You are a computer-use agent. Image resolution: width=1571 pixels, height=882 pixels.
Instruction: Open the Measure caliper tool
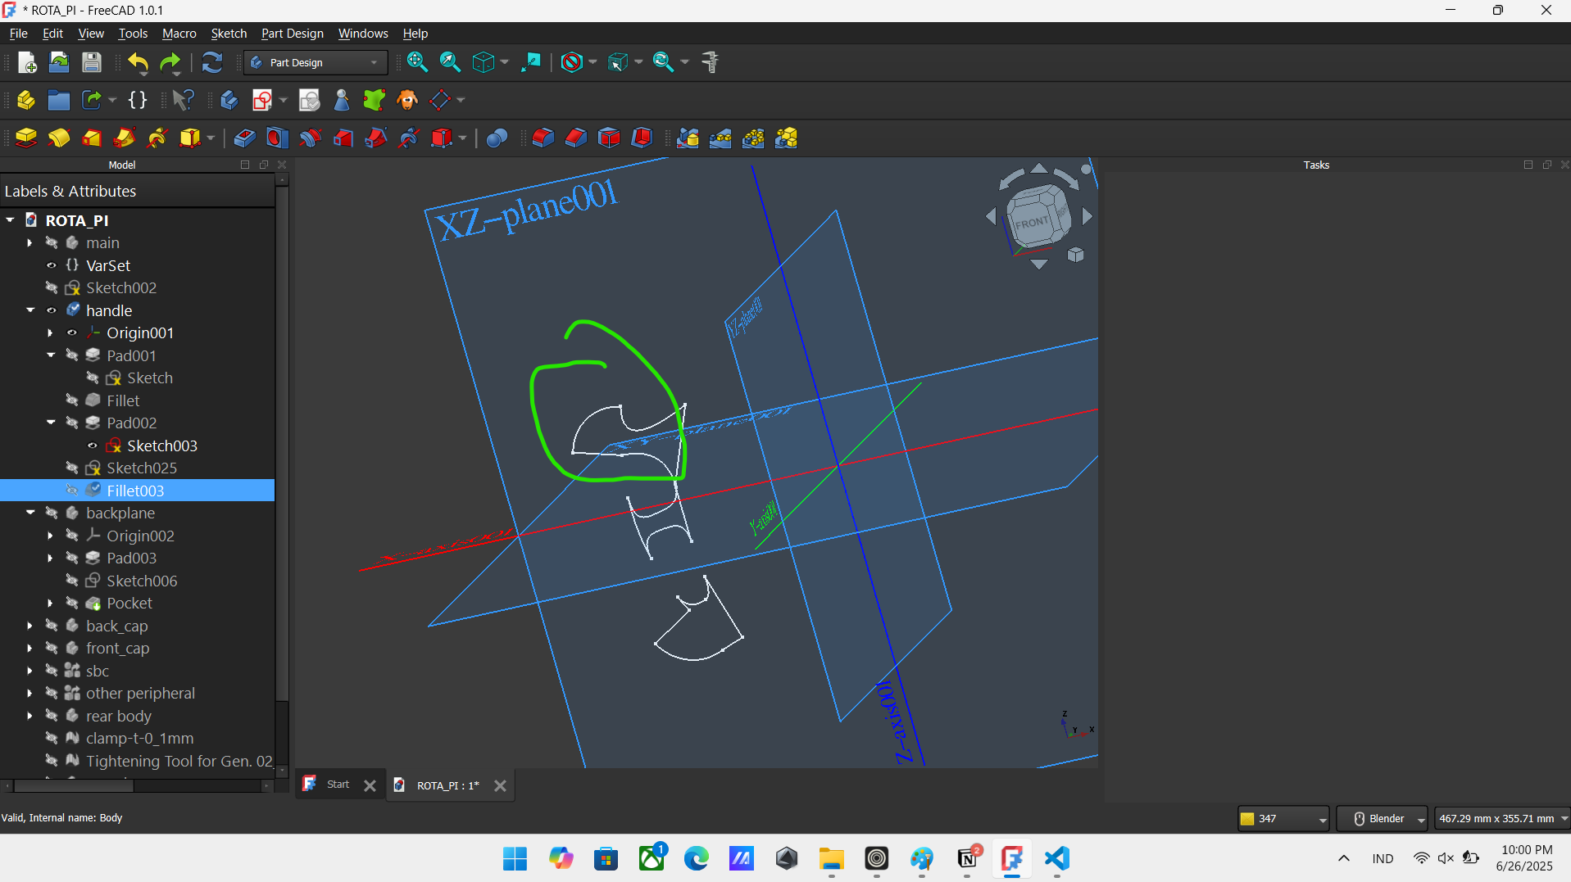[x=711, y=62]
